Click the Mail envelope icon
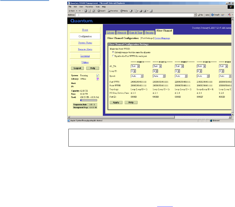The width and height of the screenshot is (235, 207). pos(136,11)
